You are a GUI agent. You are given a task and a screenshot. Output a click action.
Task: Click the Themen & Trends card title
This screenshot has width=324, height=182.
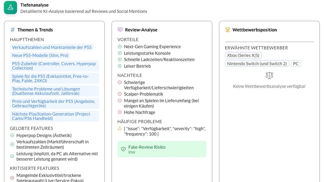(35, 30)
